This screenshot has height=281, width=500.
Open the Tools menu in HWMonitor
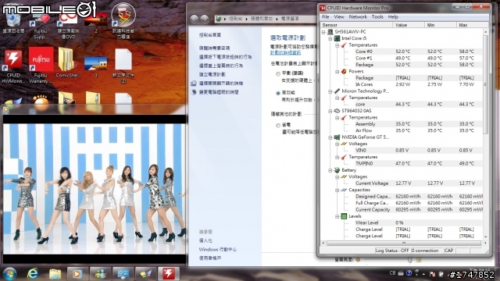pos(377,17)
